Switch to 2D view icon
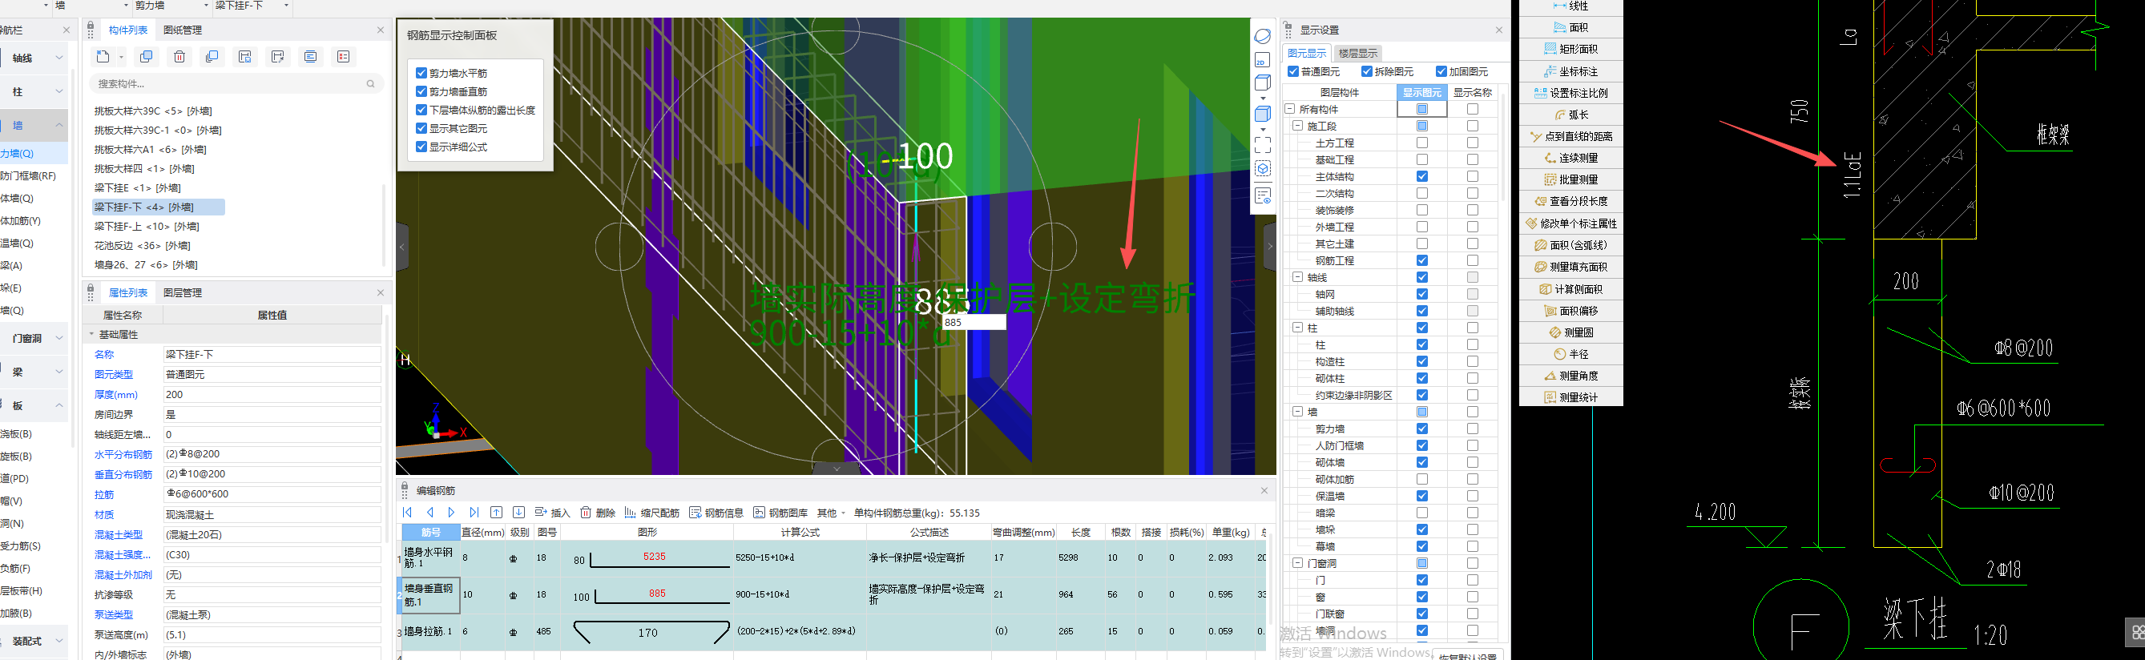The image size is (2145, 660). tap(1262, 60)
